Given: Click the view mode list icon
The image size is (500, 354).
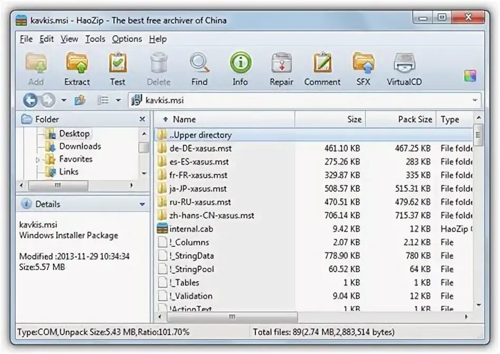Looking at the screenshot, I should coord(103,100).
